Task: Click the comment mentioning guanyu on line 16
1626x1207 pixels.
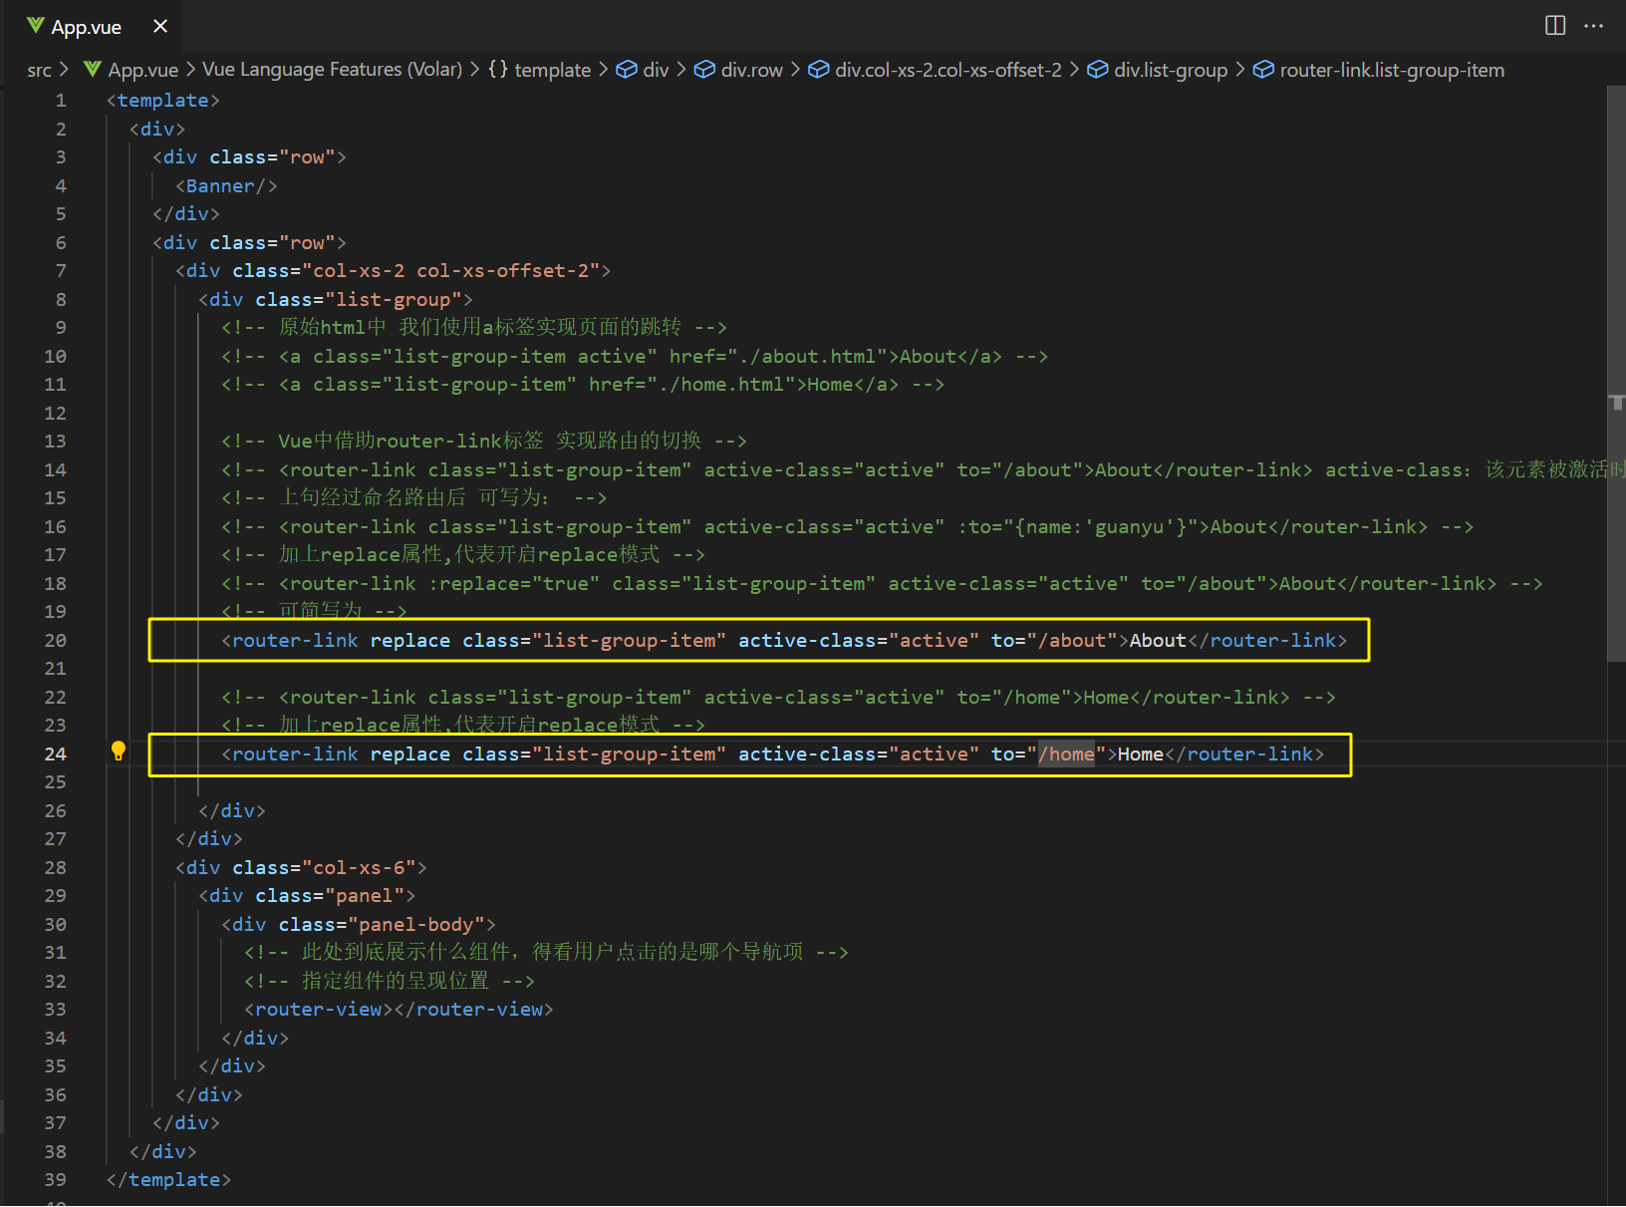Action: (x=848, y=526)
